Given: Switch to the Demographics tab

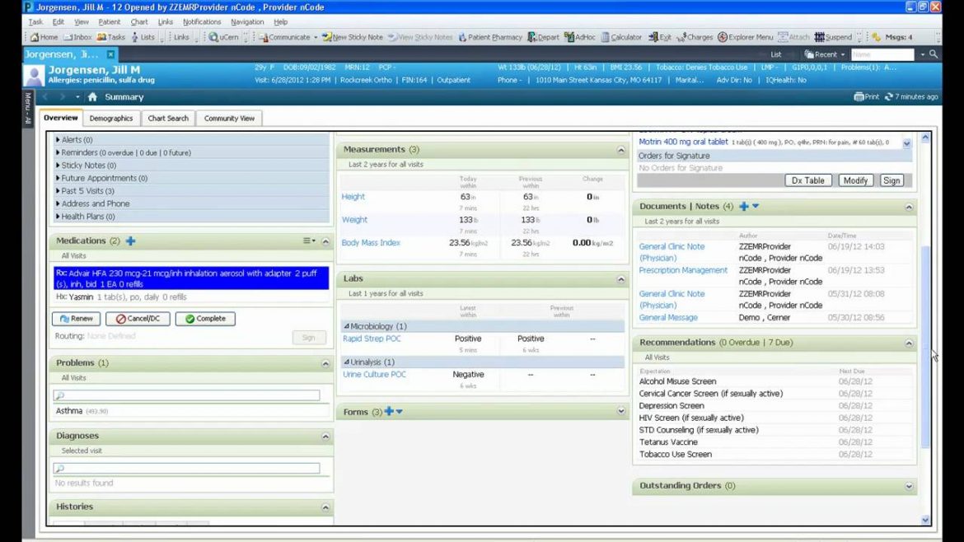Looking at the screenshot, I should tap(111, 118).
